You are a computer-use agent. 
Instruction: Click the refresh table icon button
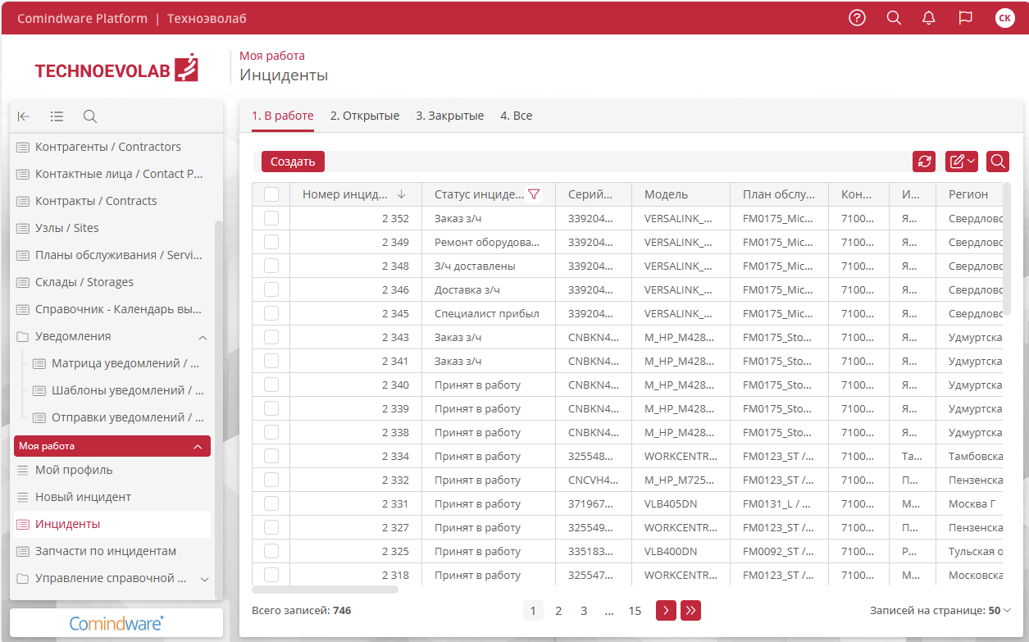pyautogui.click(x=924, y=162)
